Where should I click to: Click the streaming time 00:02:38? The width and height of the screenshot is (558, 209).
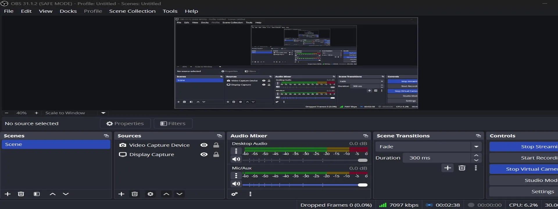(448, 205)
